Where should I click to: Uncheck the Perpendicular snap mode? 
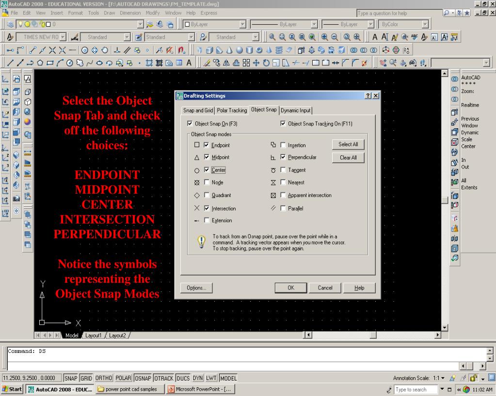pos(283,157)
